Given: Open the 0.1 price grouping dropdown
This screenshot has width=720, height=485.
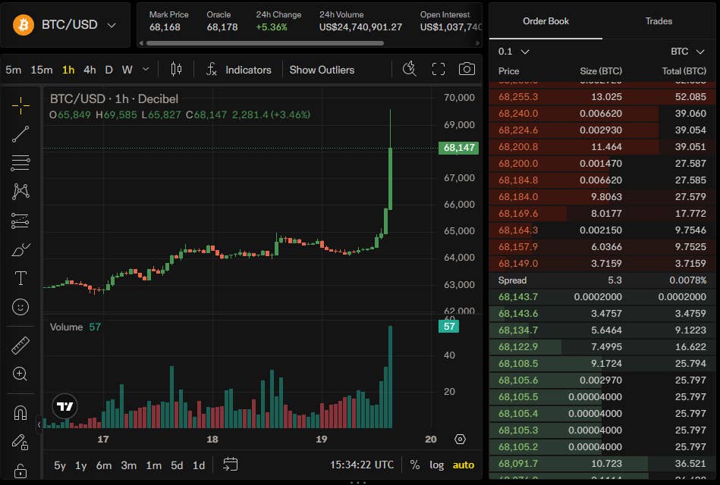Looking at the screenshot, I should coord(514,52).
